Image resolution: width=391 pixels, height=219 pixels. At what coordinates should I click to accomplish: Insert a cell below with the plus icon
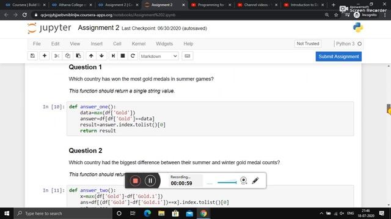(45, 56)
